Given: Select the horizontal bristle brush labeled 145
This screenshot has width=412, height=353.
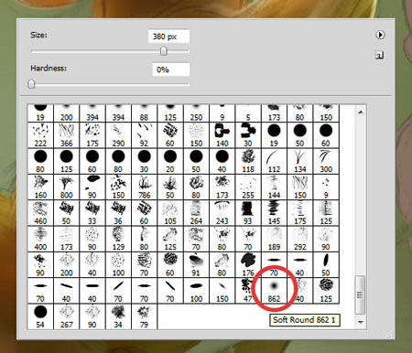Looking at the screenshot, I should (x=274, y=213).
